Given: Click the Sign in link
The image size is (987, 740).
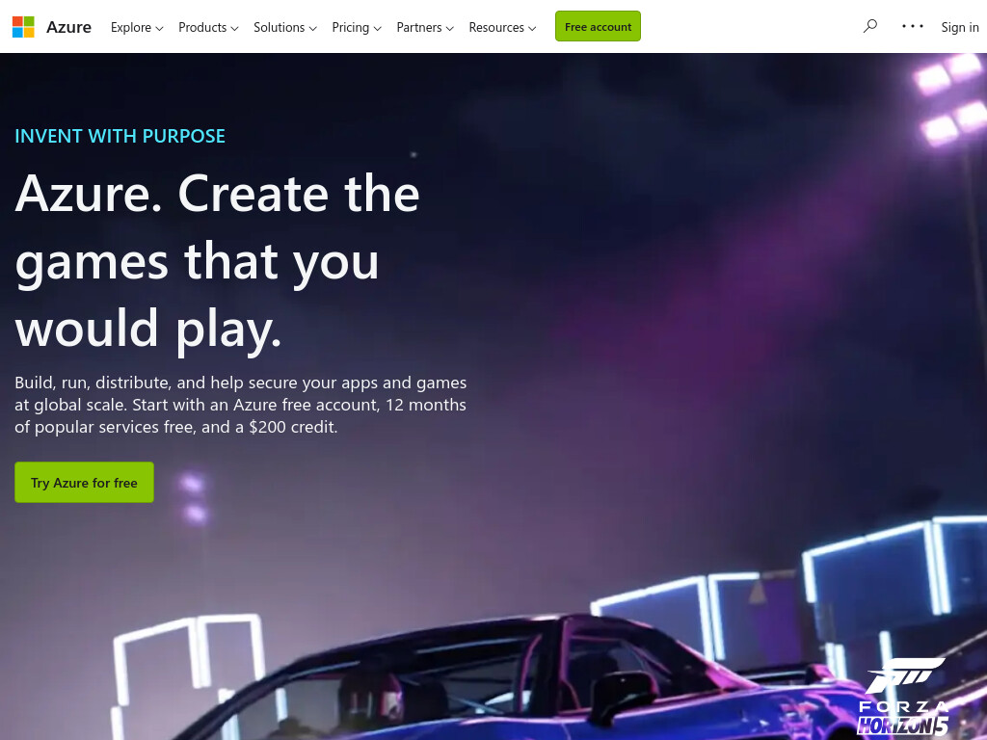Looking at the screenshot, I should (x=960, y=28).
